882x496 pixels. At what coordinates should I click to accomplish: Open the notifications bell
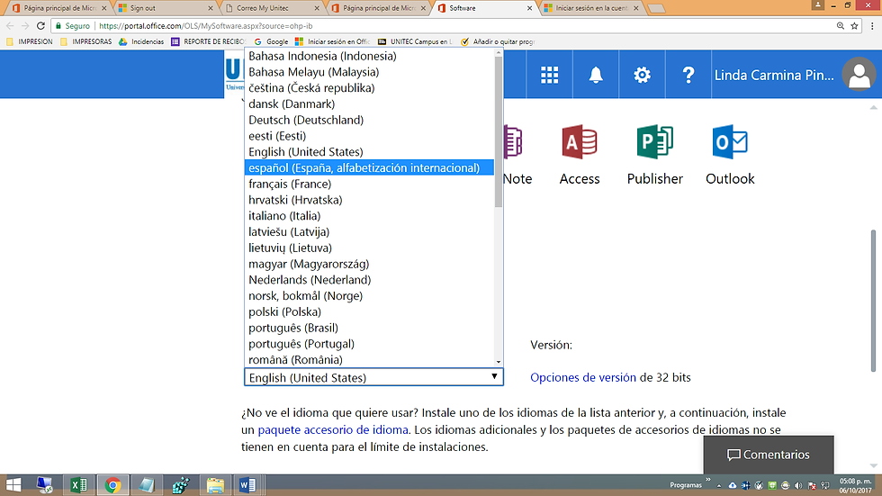point(596,75)
